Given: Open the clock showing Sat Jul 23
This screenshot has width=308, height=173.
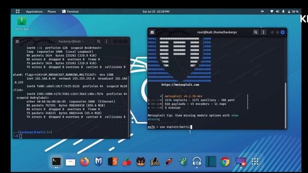Looking at the screenshot, I should pos(156,12).
